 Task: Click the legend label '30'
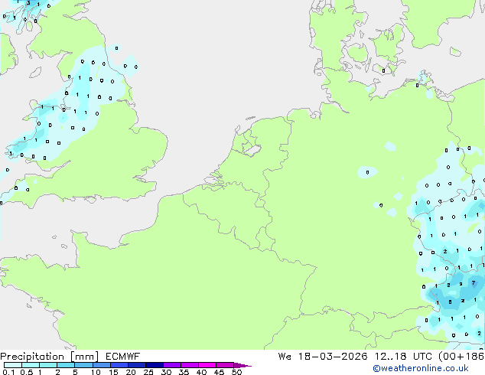[x=166, y=372]
